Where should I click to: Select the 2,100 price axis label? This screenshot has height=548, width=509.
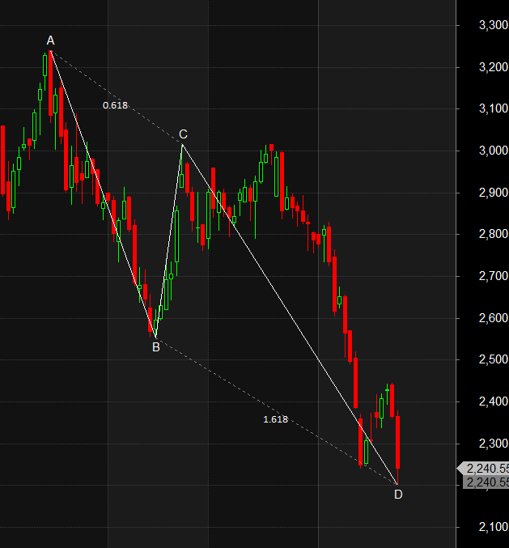[494, 528]
